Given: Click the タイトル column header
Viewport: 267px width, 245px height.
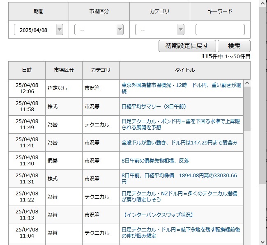Looking at the screenshot, I should click(185, 70).
